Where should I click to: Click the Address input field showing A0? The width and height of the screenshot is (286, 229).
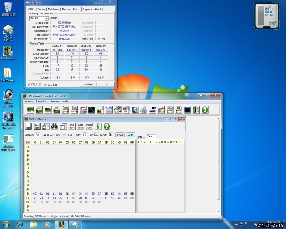pos(37,135)
